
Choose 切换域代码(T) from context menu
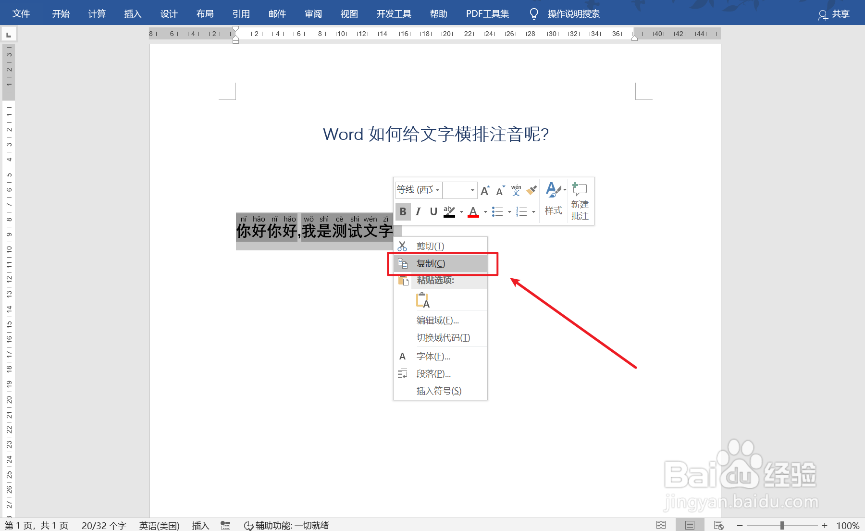tap(440, 337)
